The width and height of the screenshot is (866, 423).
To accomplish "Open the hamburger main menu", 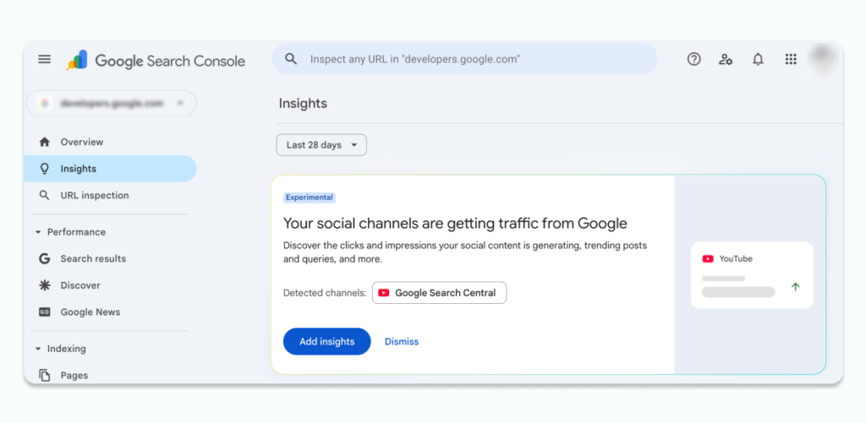I will pos(44,60).
